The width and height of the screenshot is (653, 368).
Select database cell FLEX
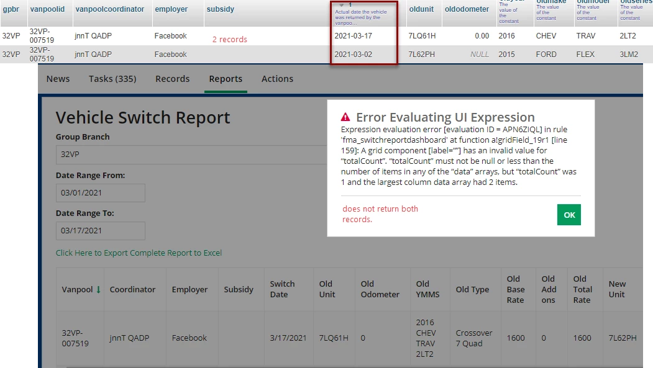point(585,55)
